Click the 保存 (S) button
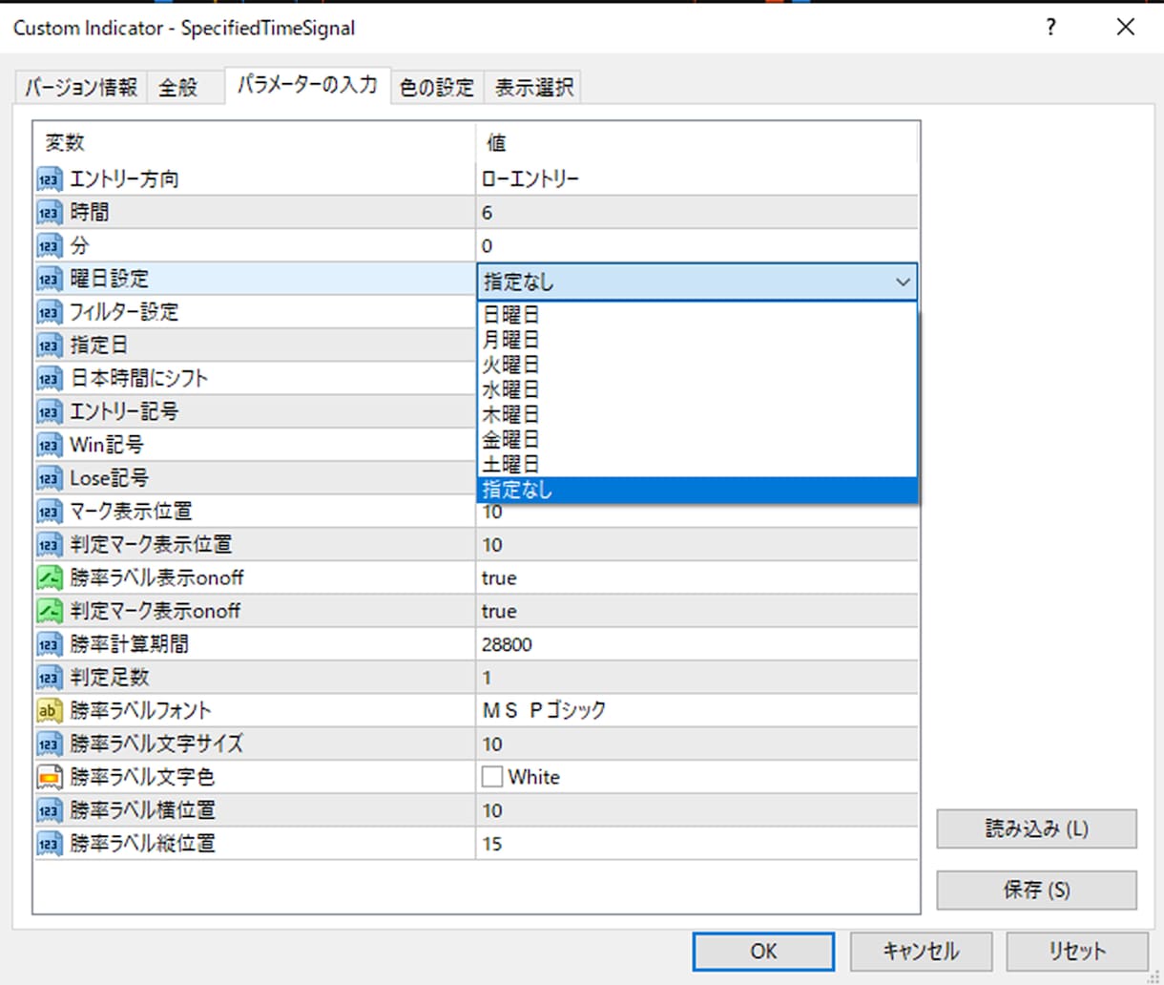This screenshot has height=985, width=1164. click(1036, 890)
